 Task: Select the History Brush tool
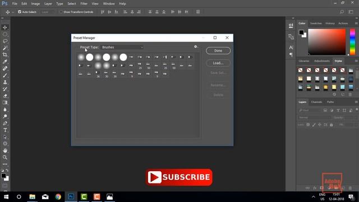coord(5,89)
